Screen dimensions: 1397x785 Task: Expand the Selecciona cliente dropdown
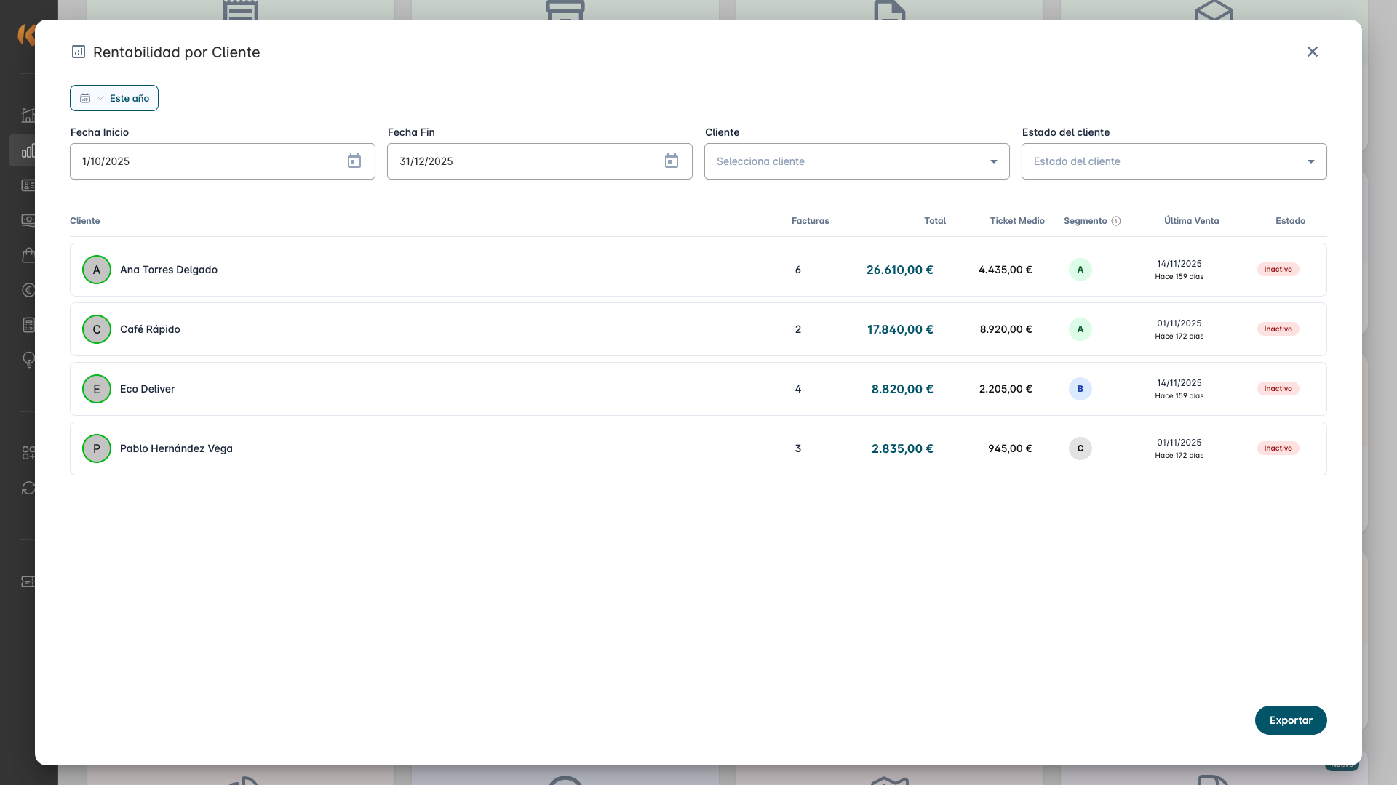click(x=856, y=161)
